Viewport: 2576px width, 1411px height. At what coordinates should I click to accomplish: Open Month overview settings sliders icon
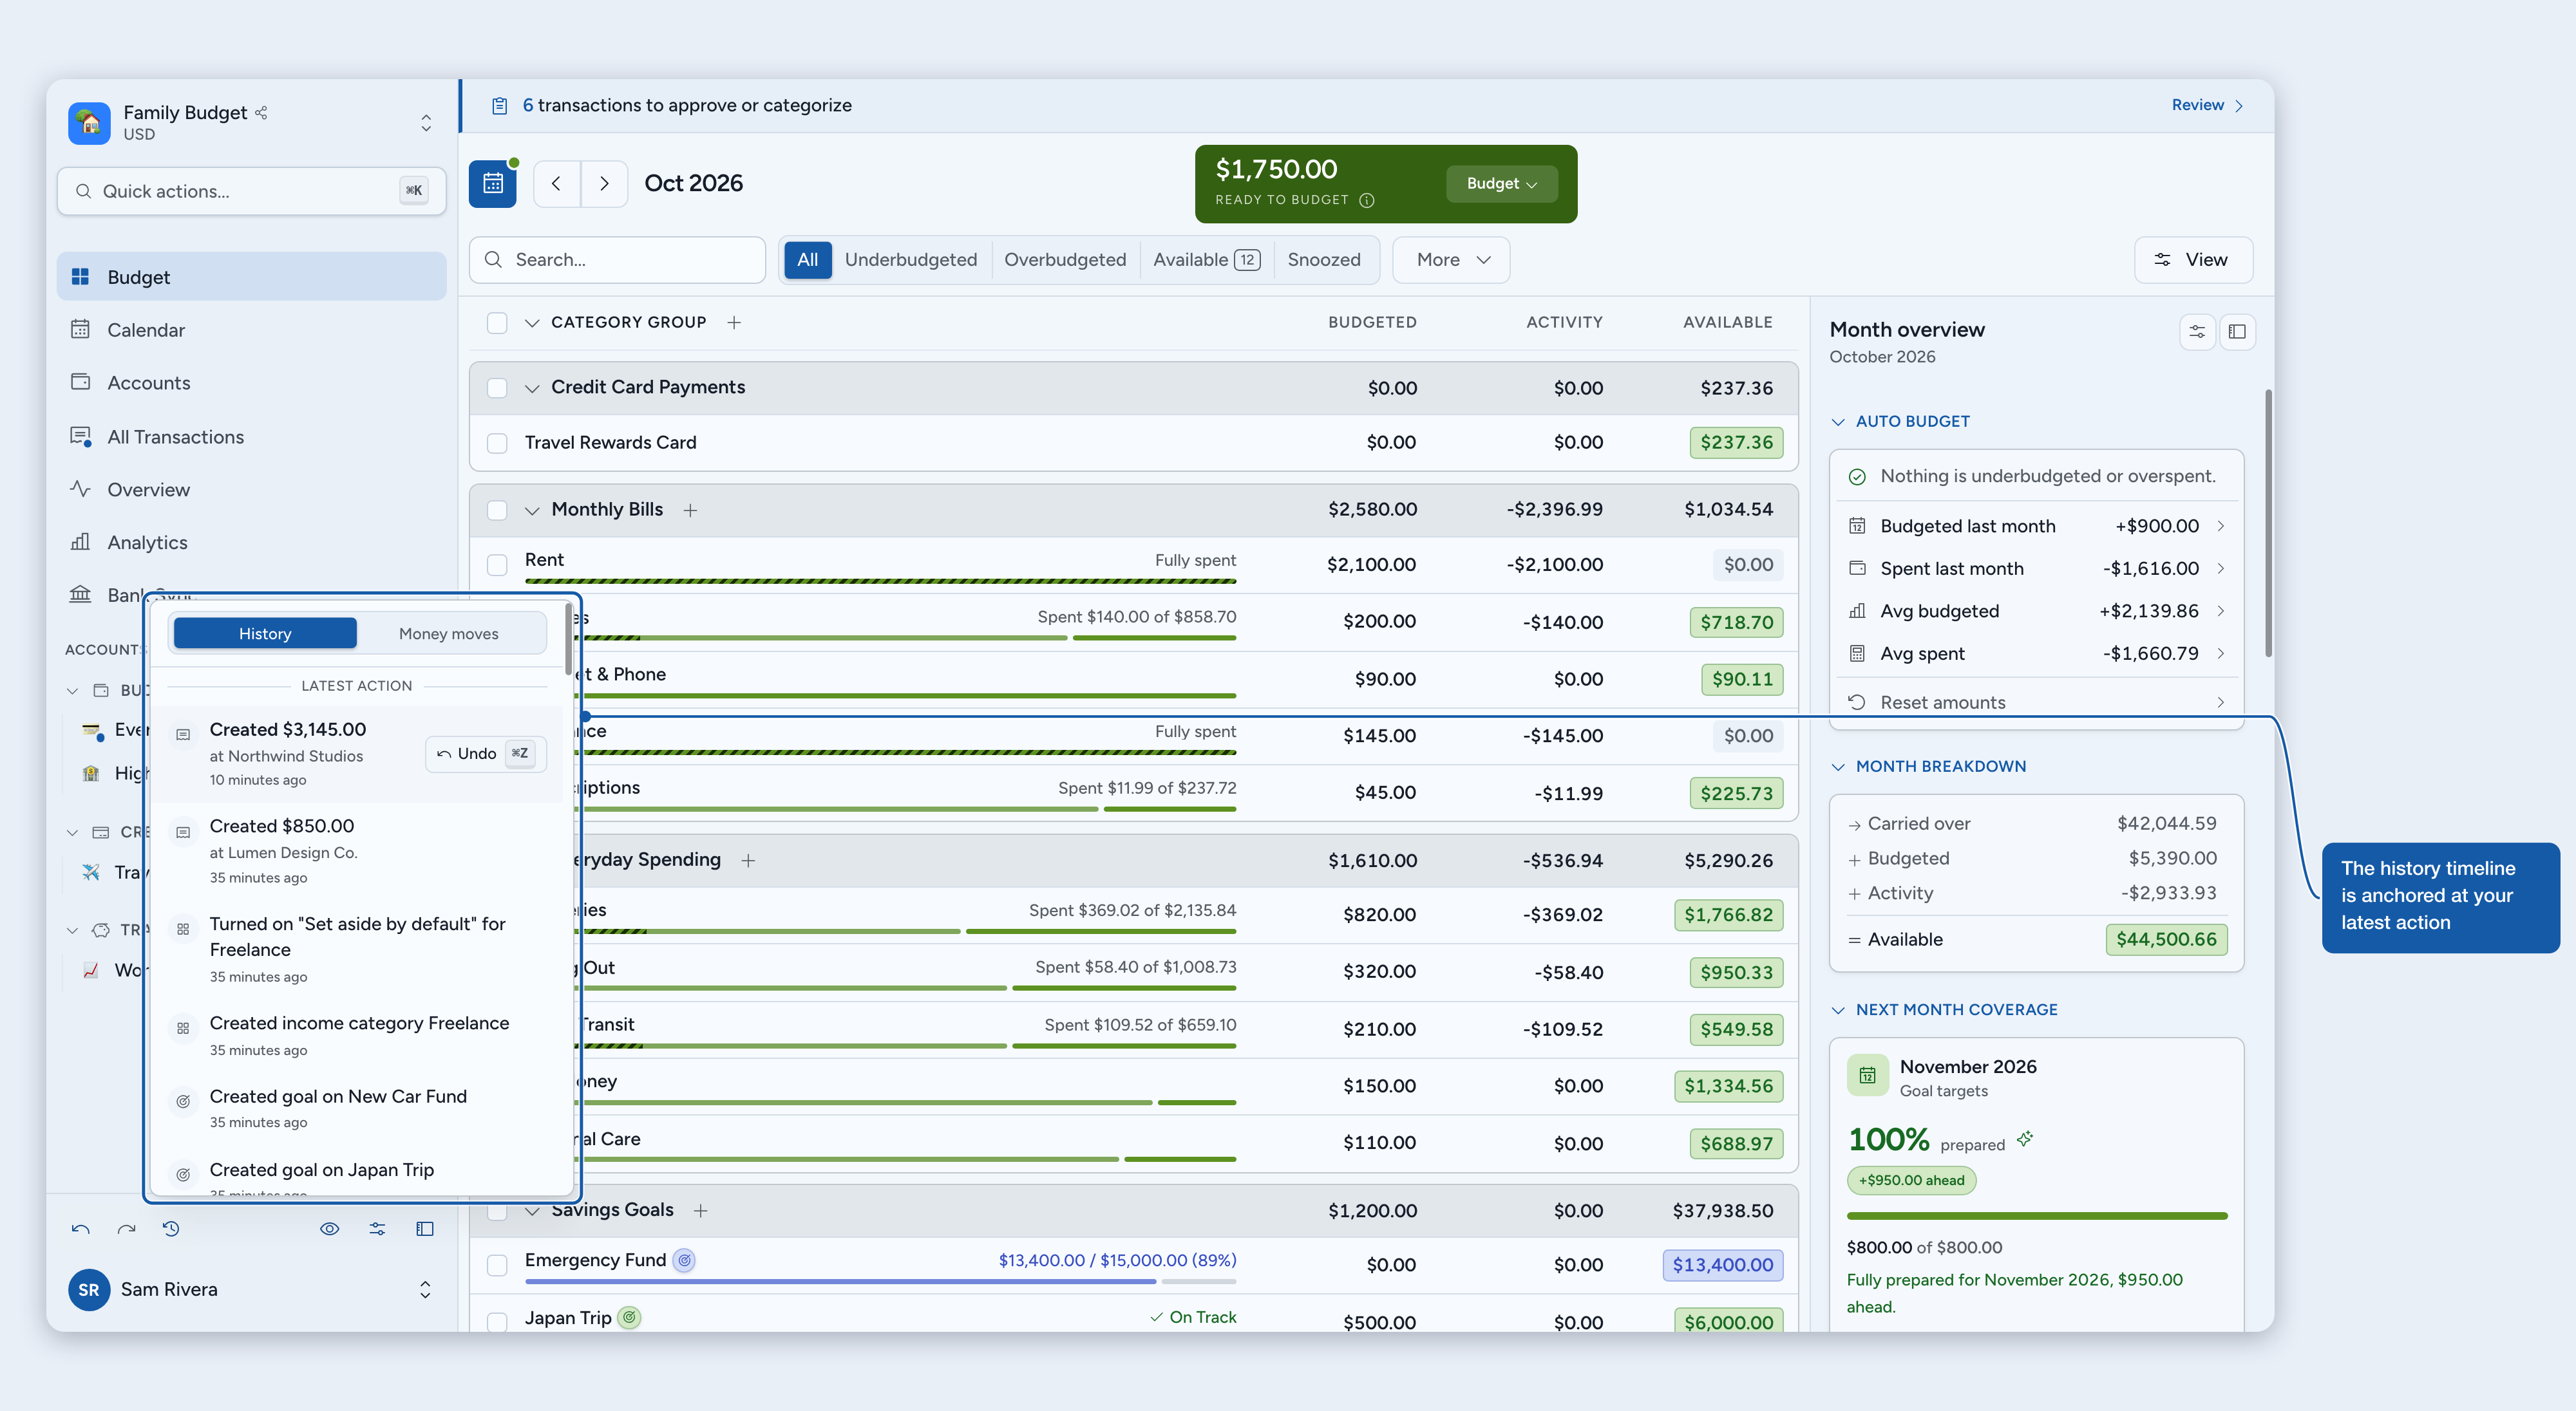(2197, 332)
